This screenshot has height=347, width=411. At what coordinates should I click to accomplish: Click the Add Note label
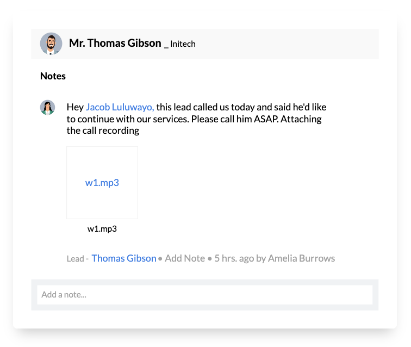coord(185,258)
